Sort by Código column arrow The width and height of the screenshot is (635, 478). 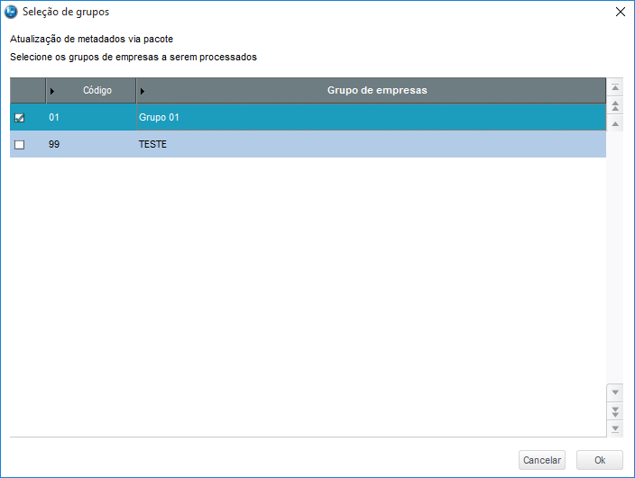51,91
